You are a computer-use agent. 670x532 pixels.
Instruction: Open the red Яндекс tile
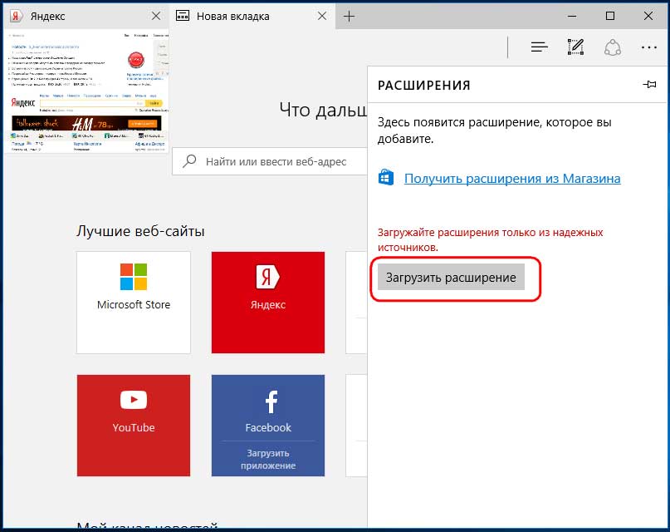[268, 303]
